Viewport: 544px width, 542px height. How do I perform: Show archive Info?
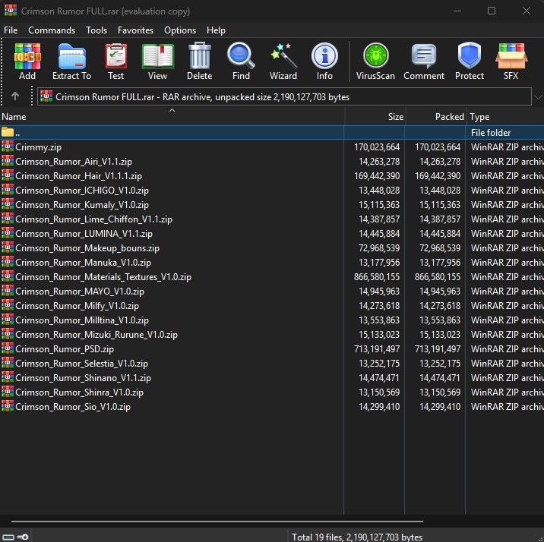[324, 61]
